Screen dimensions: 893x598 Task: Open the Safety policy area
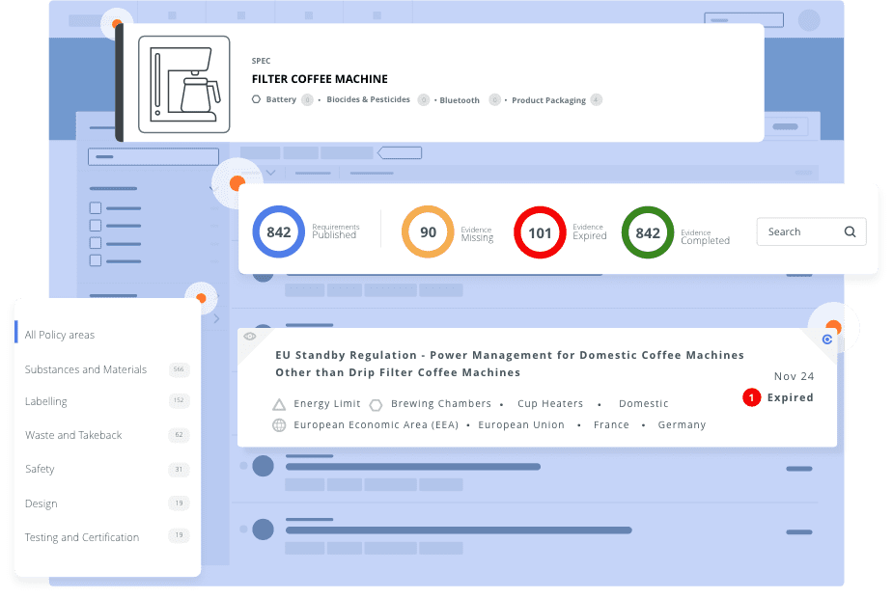pyautogui.click(x=40, y=469)
